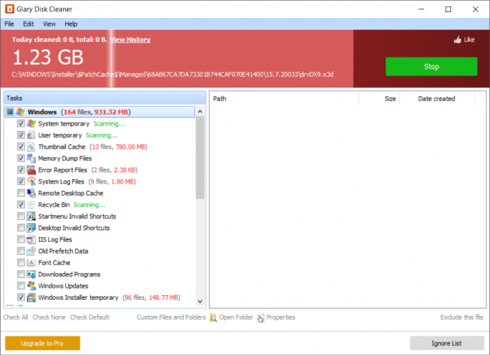Click the IIS Log Files icon
Image resolution: width=490 pixels, height=355 pixels.
[31, 239]
